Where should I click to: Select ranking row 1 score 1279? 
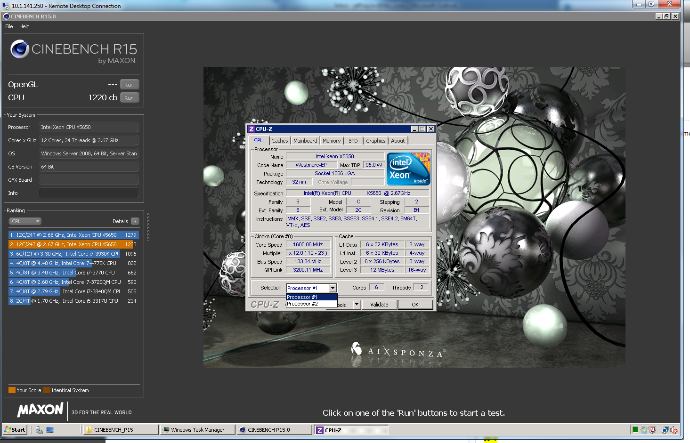(x=73, y=235)
